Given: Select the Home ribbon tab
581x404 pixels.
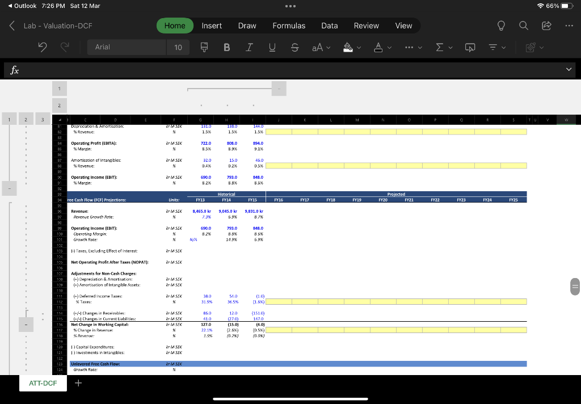Looking at the screenshot, I should pos(175,26).
